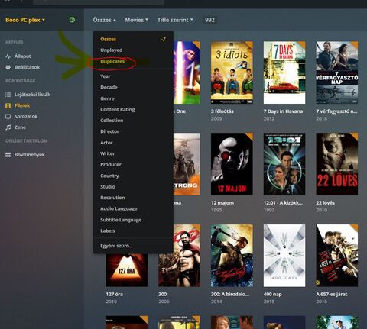
Task: Click the A 657-es járat title text
Action: pyautogui.click(x=332, y=294)
